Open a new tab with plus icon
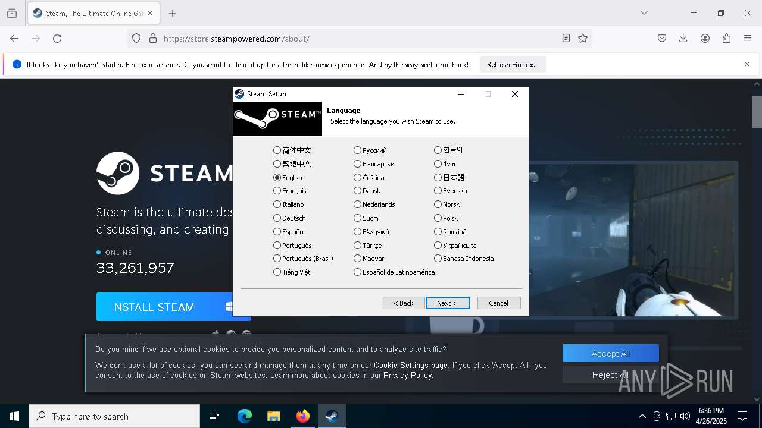This screenshot has height=428, width=762. 173,13
